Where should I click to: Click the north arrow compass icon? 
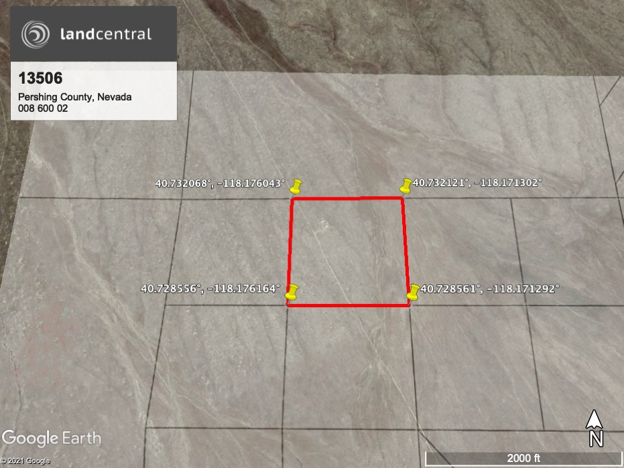coord(594,420)
